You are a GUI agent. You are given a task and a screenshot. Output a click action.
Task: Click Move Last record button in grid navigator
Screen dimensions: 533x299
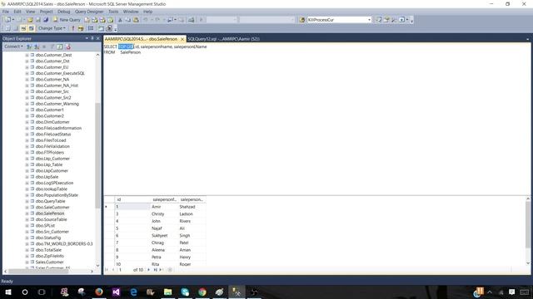[155, 270]
